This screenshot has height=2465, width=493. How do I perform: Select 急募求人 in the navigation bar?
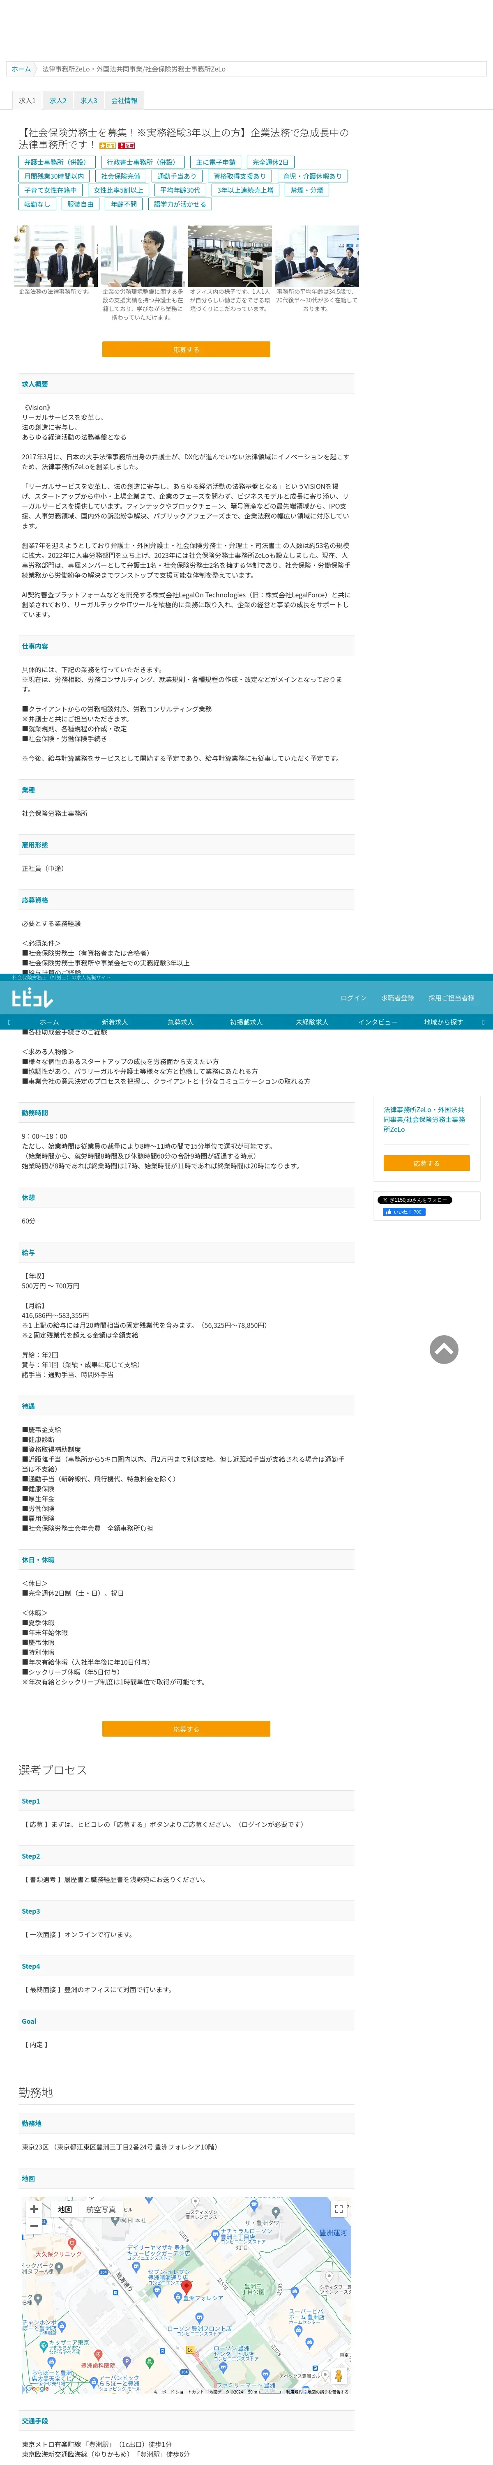pyautogui.click(x=181, y=1022)
